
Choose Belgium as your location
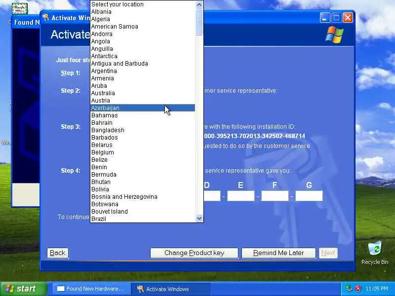click(x=143, y=152)
